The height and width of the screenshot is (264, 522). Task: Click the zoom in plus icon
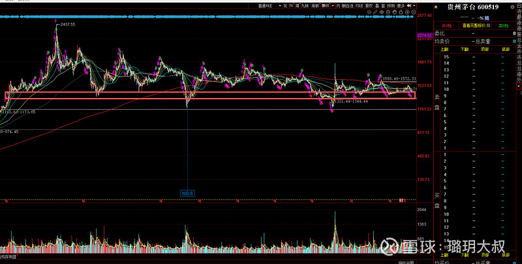(x=407, y=12)
